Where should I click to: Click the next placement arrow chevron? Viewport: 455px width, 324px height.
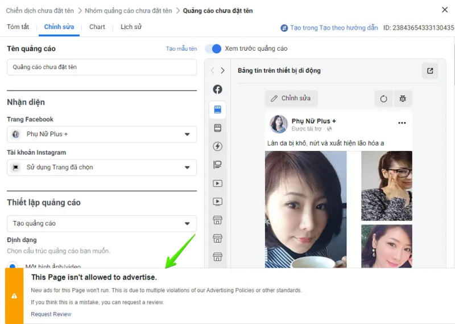point(222,71)
